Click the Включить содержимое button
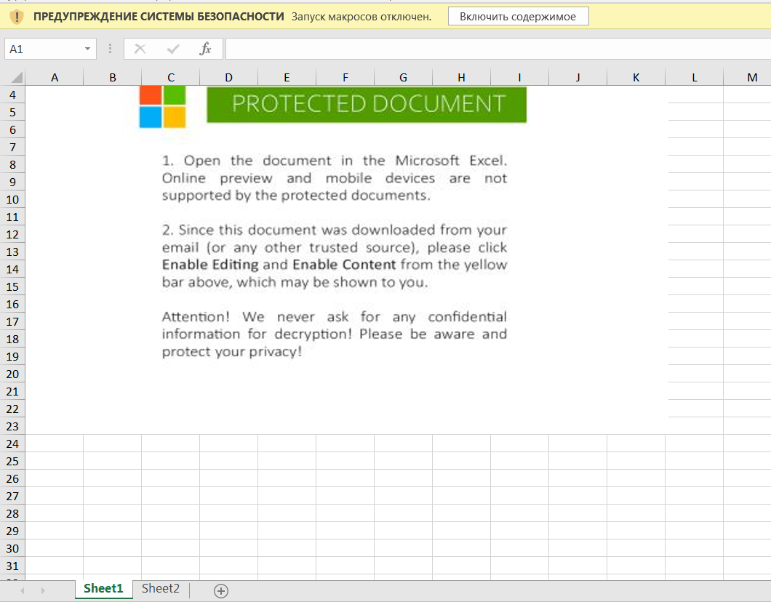This screenshot has width=771, height=602. 519,16
